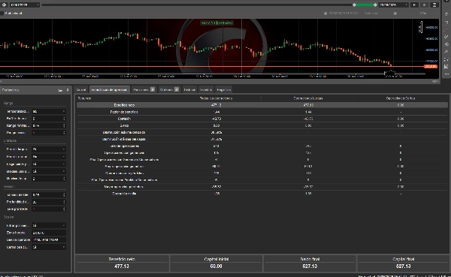Image resolution: width=451 pixels, height=277 pixels.
Task: Open the Cerrar posiciones dropdown
Action: (x=49, y=247)
